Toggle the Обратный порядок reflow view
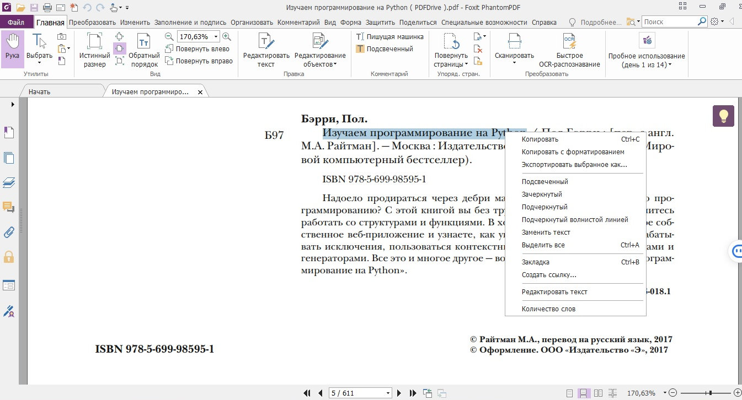The width and height of the screenshot is (742, 400). click(x=144, y=48)
